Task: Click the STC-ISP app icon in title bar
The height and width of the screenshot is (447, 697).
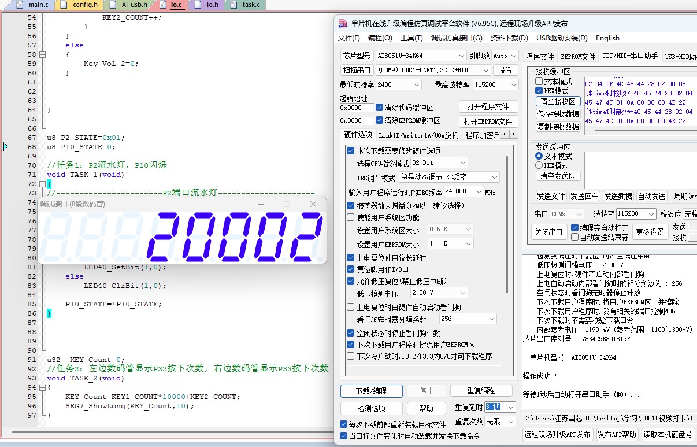Action: pos(343,24)
